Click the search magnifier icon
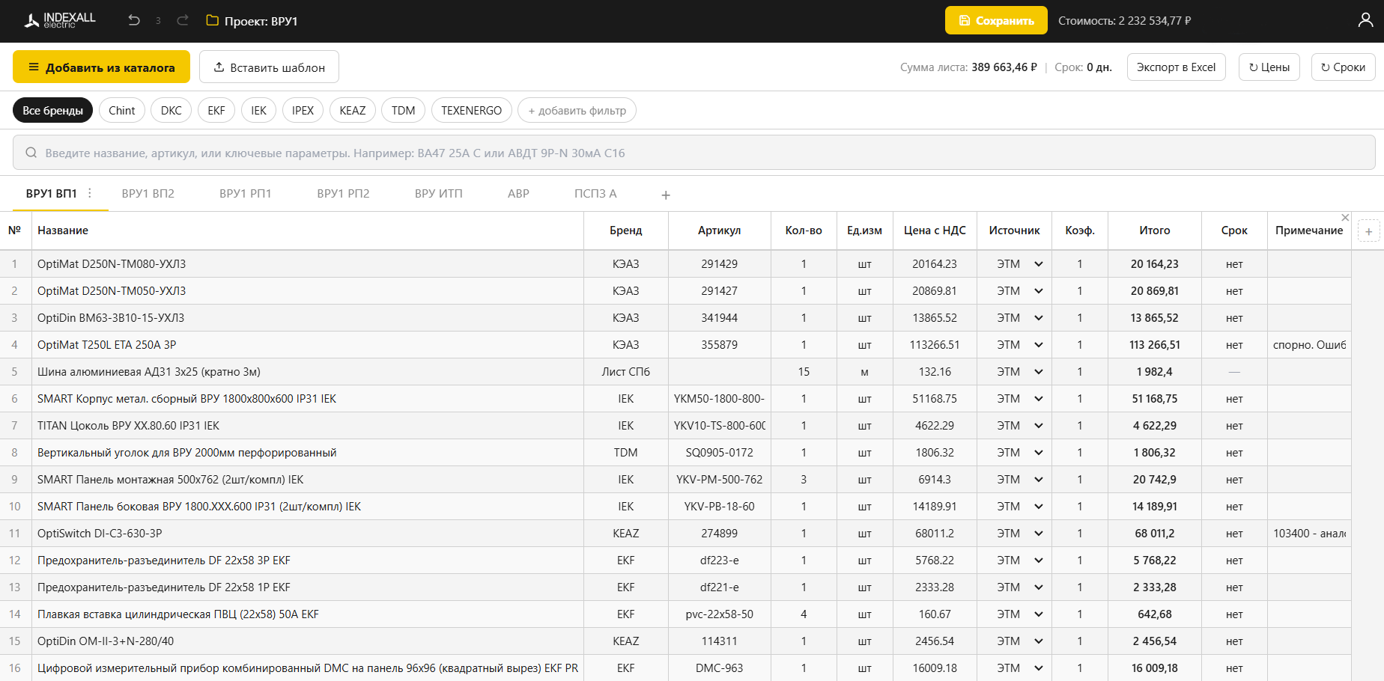This screenshot has height=681, width=1384. tap(31, 153)
